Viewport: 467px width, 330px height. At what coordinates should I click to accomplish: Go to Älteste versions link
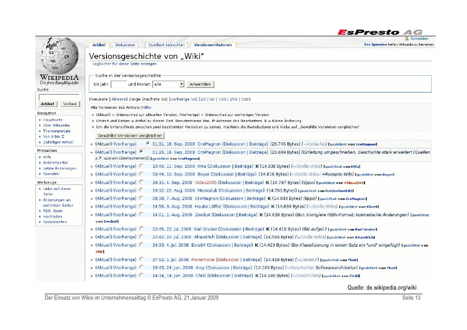(119, 99)
